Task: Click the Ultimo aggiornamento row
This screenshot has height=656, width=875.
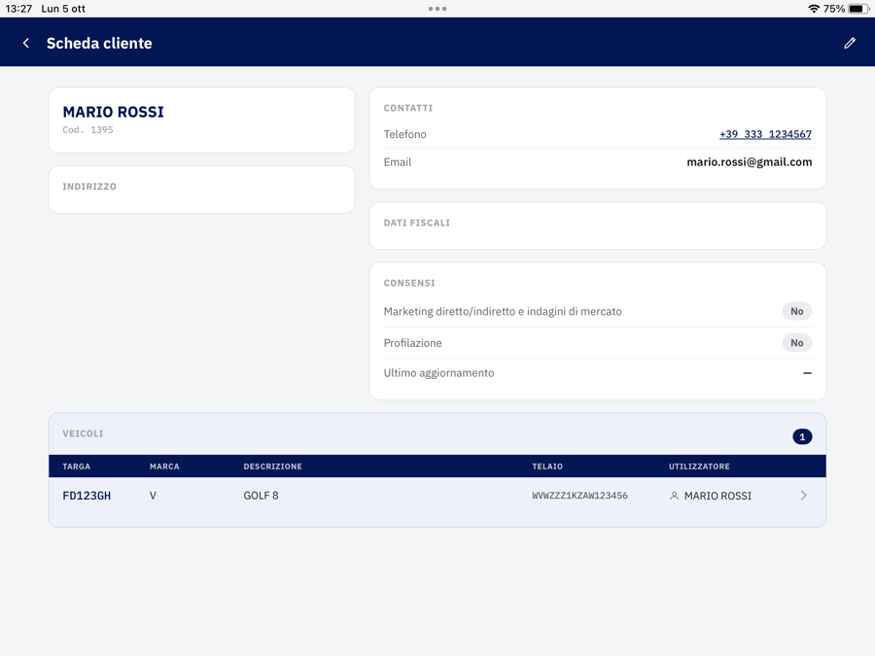Action: tap(598, 372)
